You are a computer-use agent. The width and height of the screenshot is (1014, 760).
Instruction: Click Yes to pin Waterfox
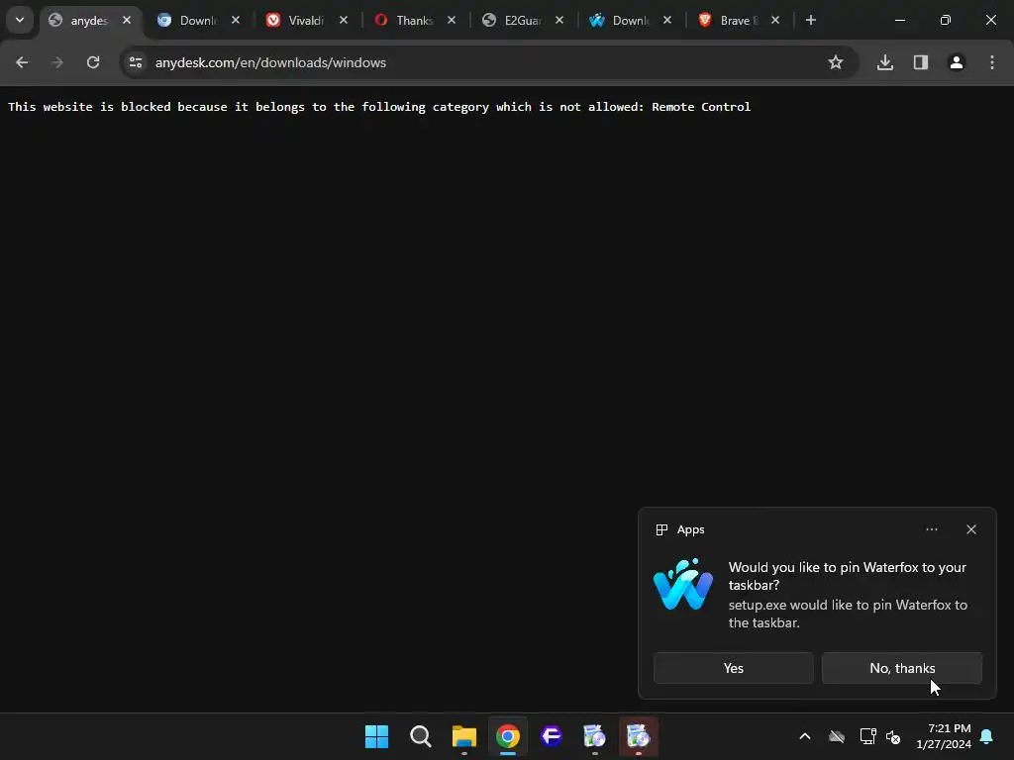734,668
